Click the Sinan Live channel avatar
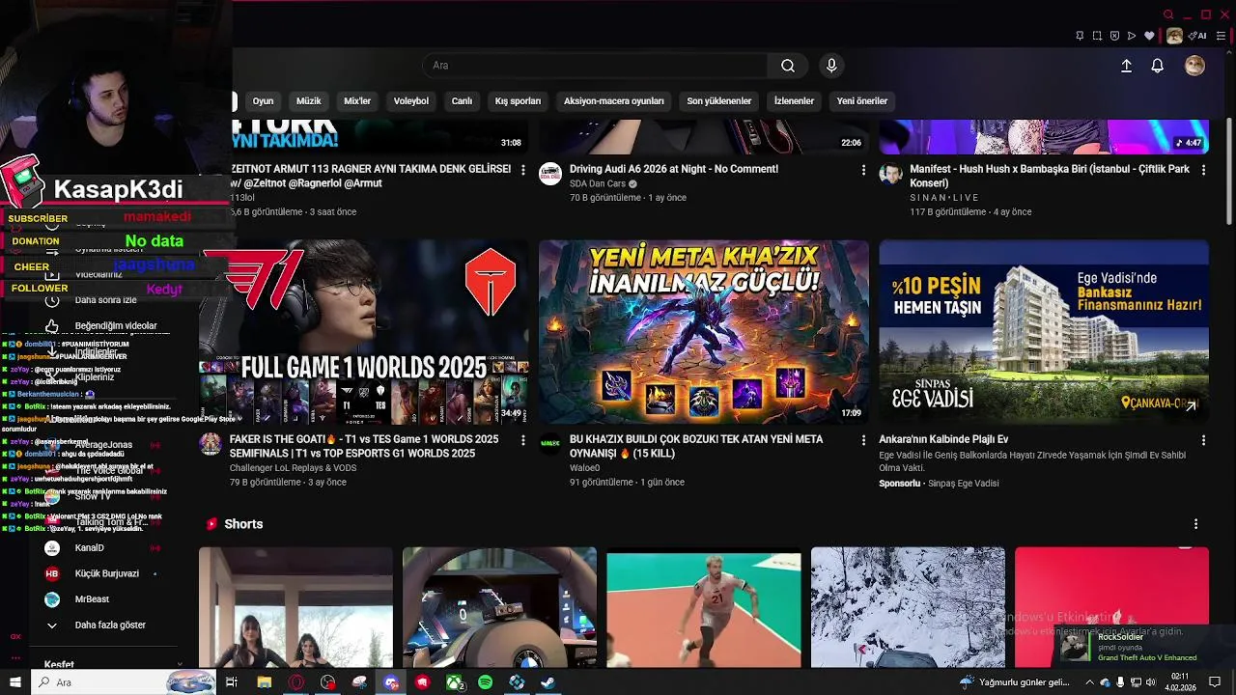 (890, 174)
